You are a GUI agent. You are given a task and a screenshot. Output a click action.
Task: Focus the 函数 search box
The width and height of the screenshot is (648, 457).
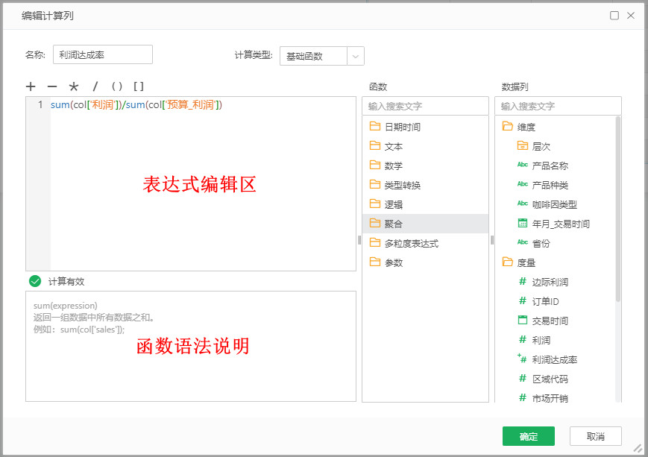click(x=425, y=106)
